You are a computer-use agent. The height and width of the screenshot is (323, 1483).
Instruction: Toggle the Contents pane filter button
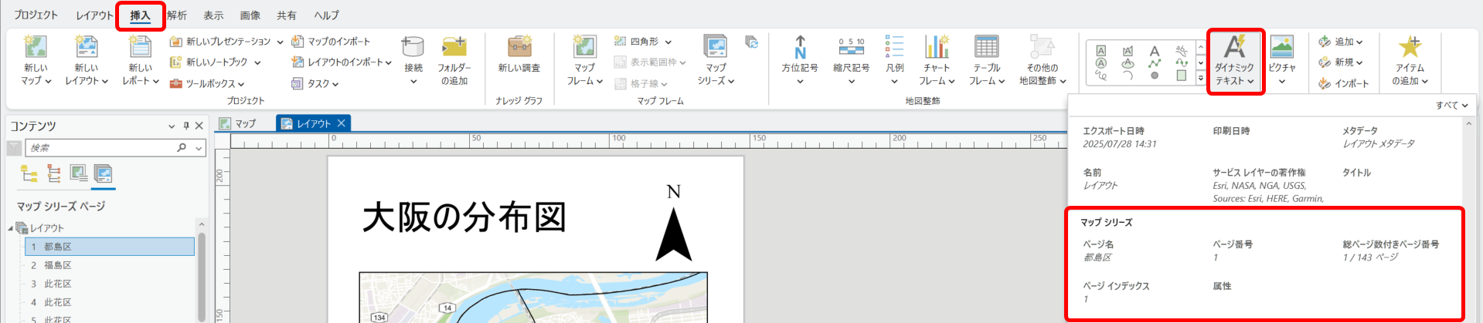click(14, 148)
